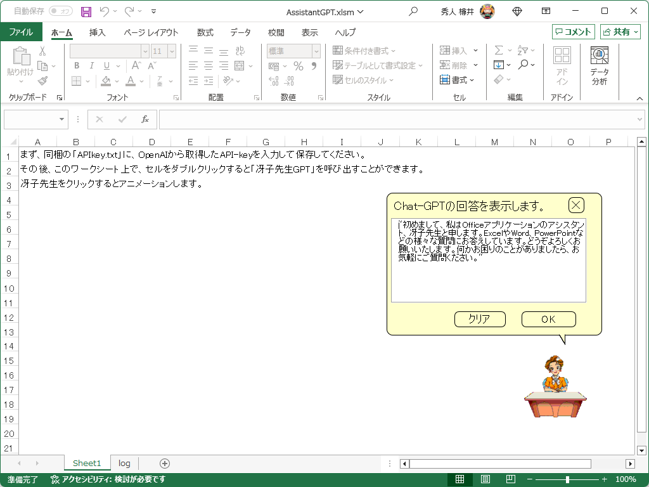Viewport: 649px width, 487px height.
Task: Switch to the Data tab
Action: tap(240, 32)
